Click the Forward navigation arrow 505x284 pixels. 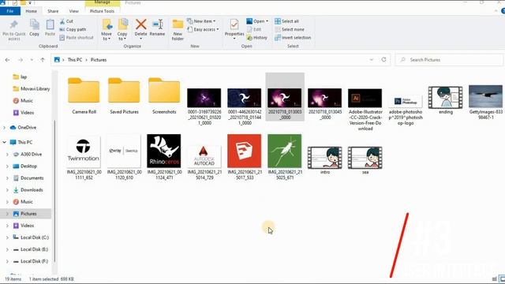tap(20, 60)
